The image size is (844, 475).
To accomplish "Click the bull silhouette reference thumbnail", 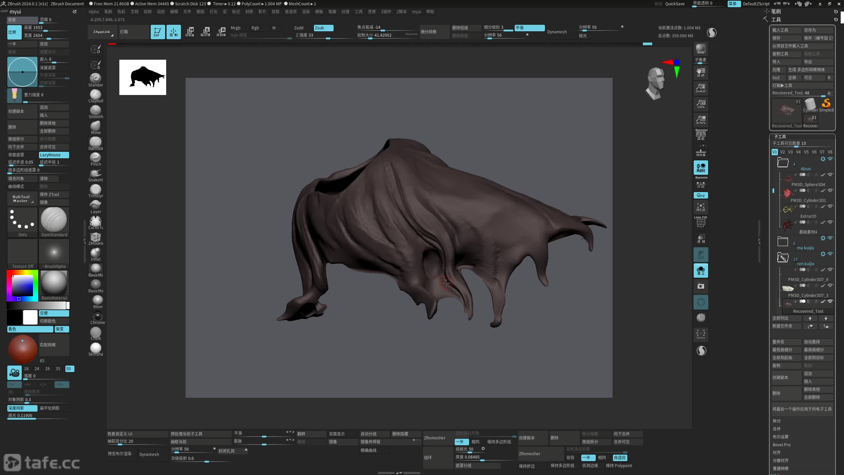I will pos(143,77).
